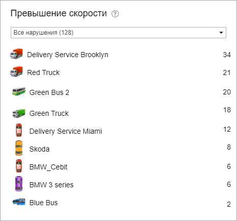Select the Red Truck name
This screenshot has width=237, height=221.
tap(43, 72)
